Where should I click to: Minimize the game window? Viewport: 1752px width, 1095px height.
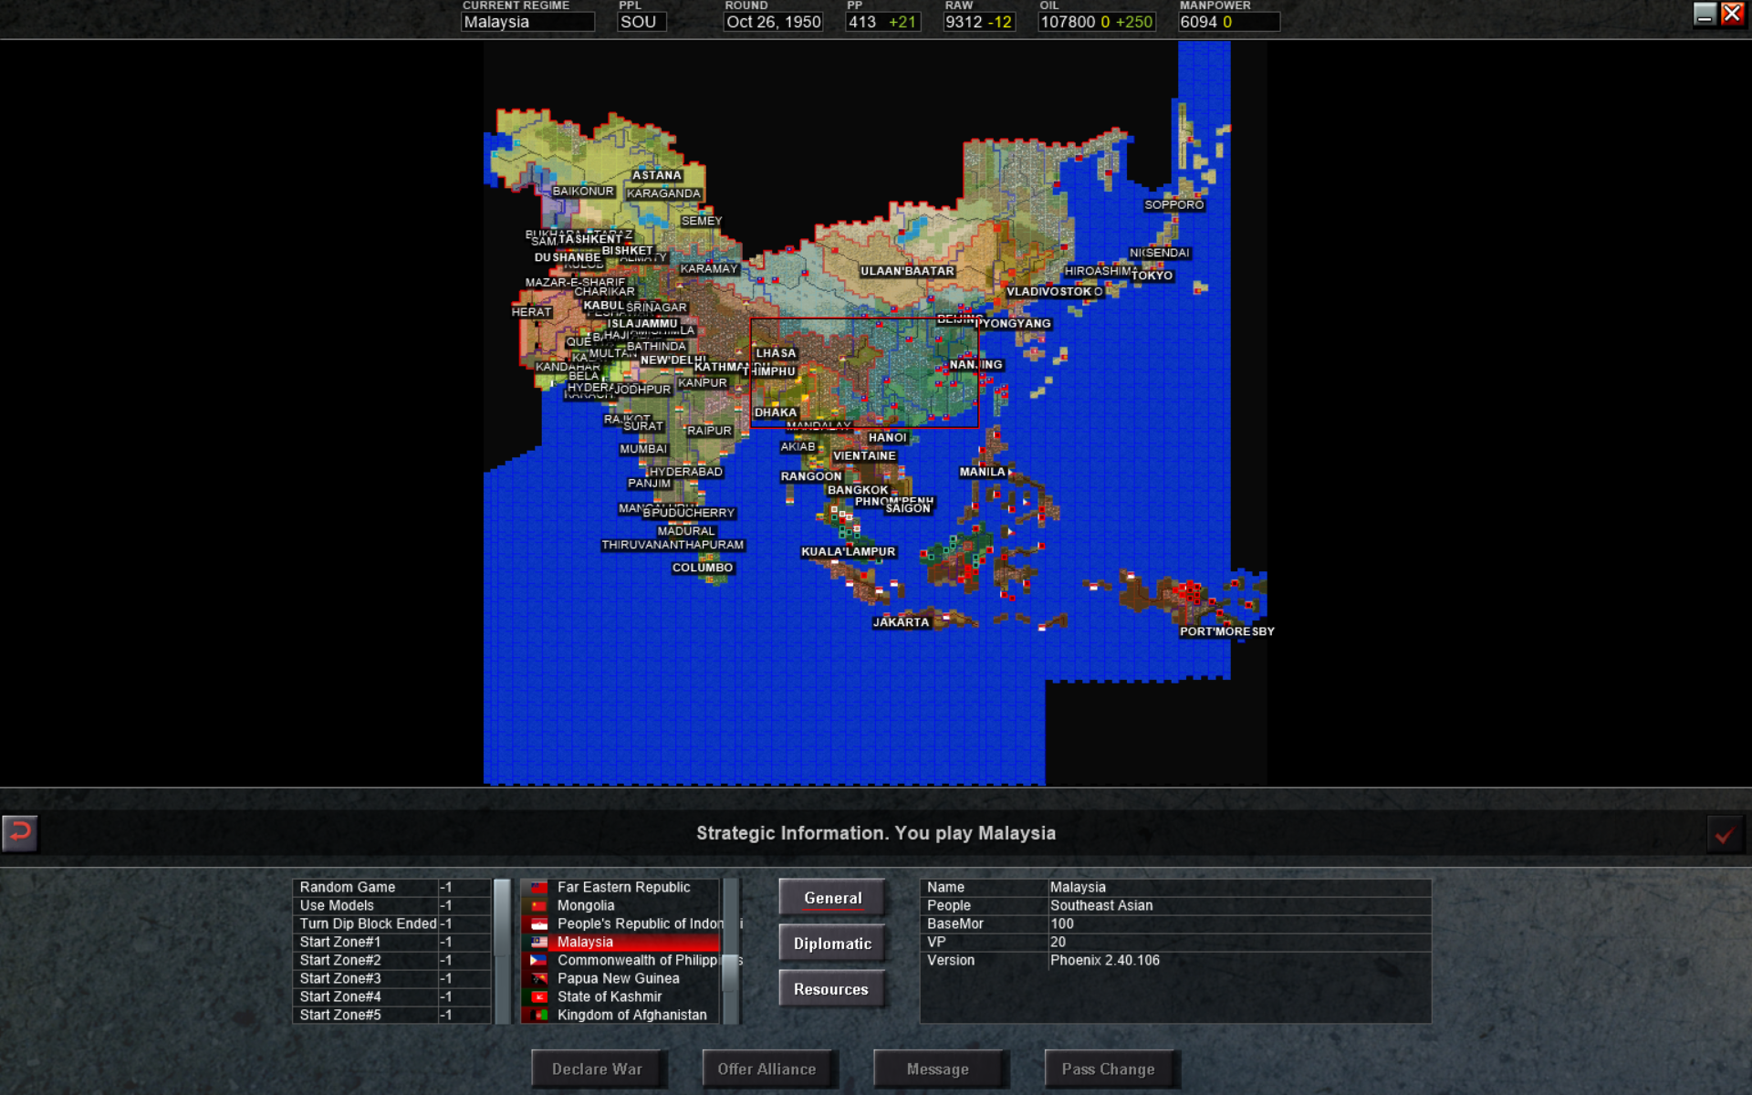click(x=1705, y=14)
